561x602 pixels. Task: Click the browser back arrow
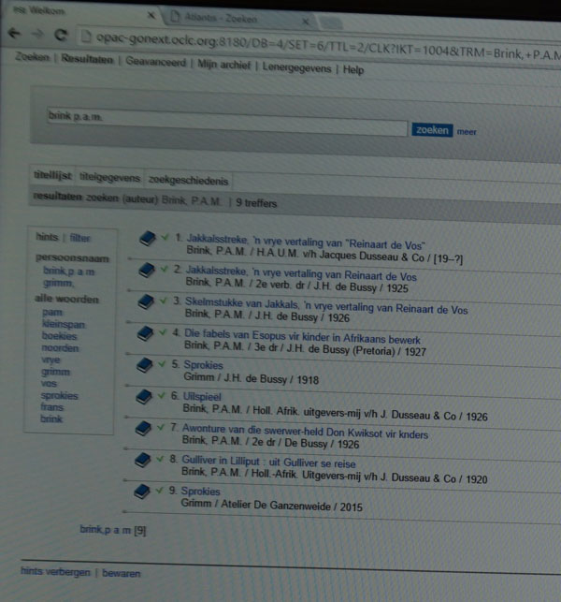[15, 36]
